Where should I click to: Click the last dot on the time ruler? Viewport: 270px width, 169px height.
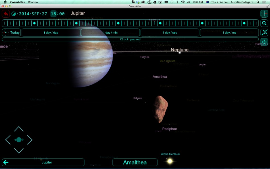coord(244,23)
